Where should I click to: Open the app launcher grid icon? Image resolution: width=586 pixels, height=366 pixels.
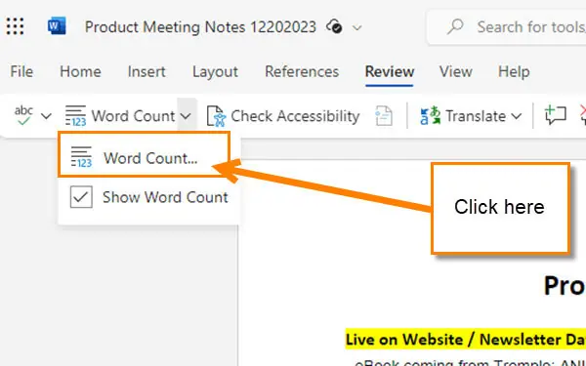coord(15,26)
